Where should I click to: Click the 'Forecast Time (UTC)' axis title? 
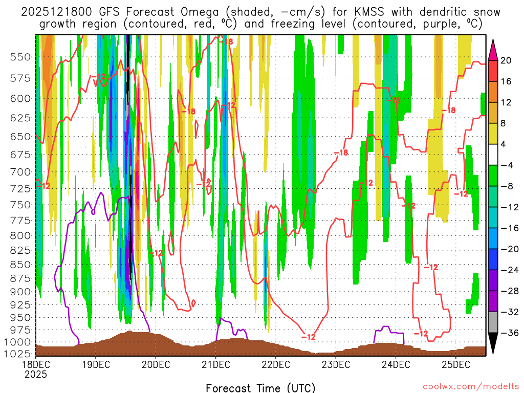pyautogui.click(x=260, y=388)
